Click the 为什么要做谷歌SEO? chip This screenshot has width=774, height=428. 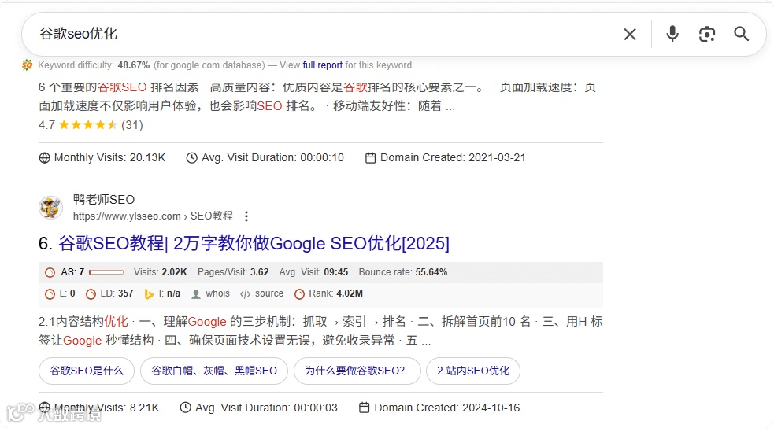pos(357,371)
